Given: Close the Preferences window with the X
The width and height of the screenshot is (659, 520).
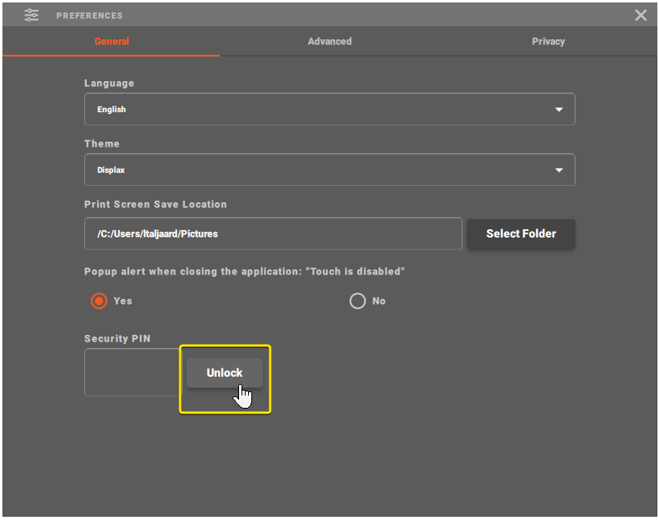Looking at the screenshot, I should (x=641, y=15).
